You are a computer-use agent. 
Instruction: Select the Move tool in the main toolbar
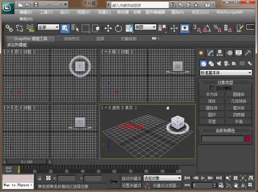click(108, 28)
